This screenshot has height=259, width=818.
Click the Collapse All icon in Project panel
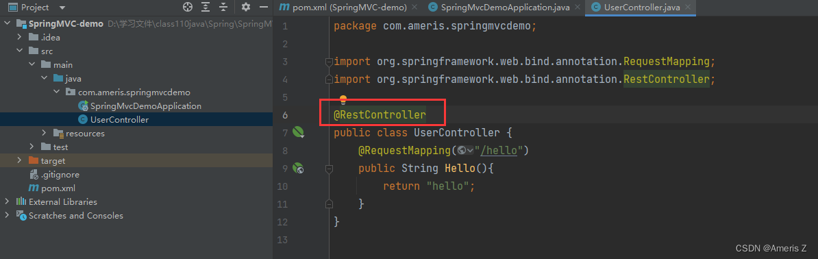point(223,8)
